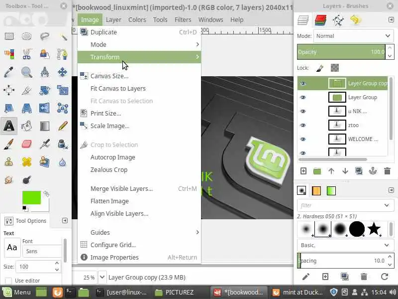Select the Fuzzy Select wand tool
The width and height of the screenshot is (398, 299).
pyautogui.click(x=63, y=36)
